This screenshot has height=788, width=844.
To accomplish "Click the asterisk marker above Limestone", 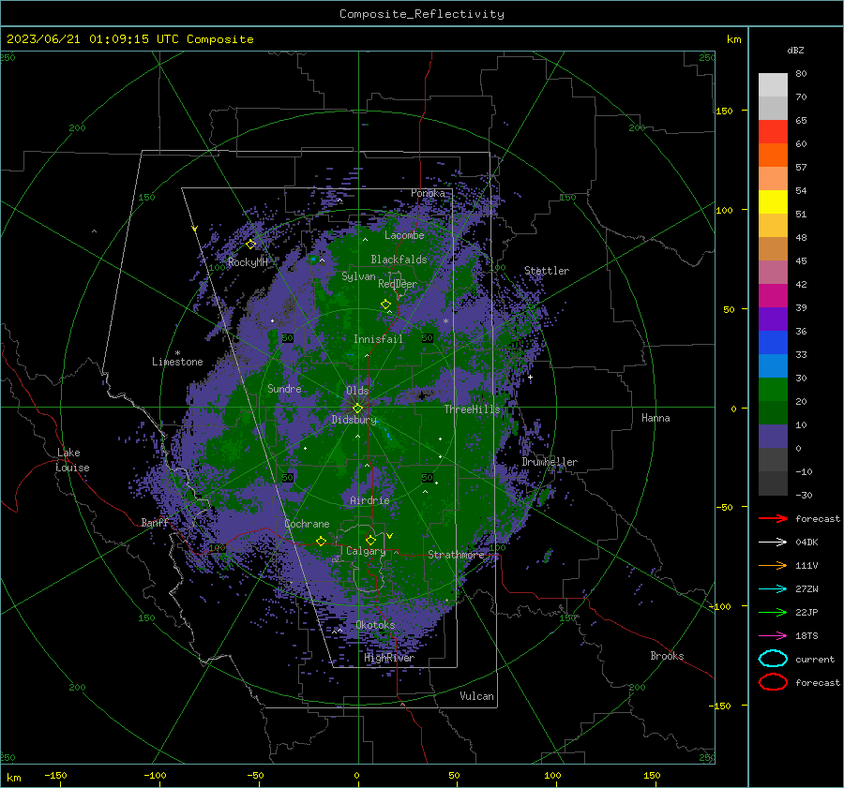I will click(x=177, y=353).
